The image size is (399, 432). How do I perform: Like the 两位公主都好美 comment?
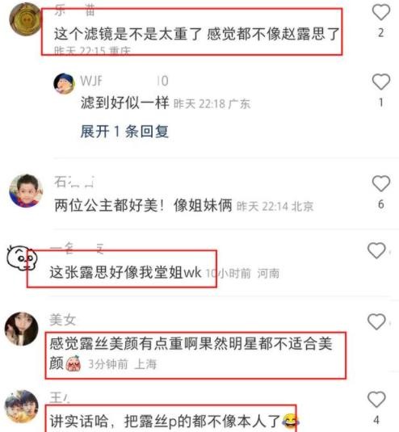point(381,183)
